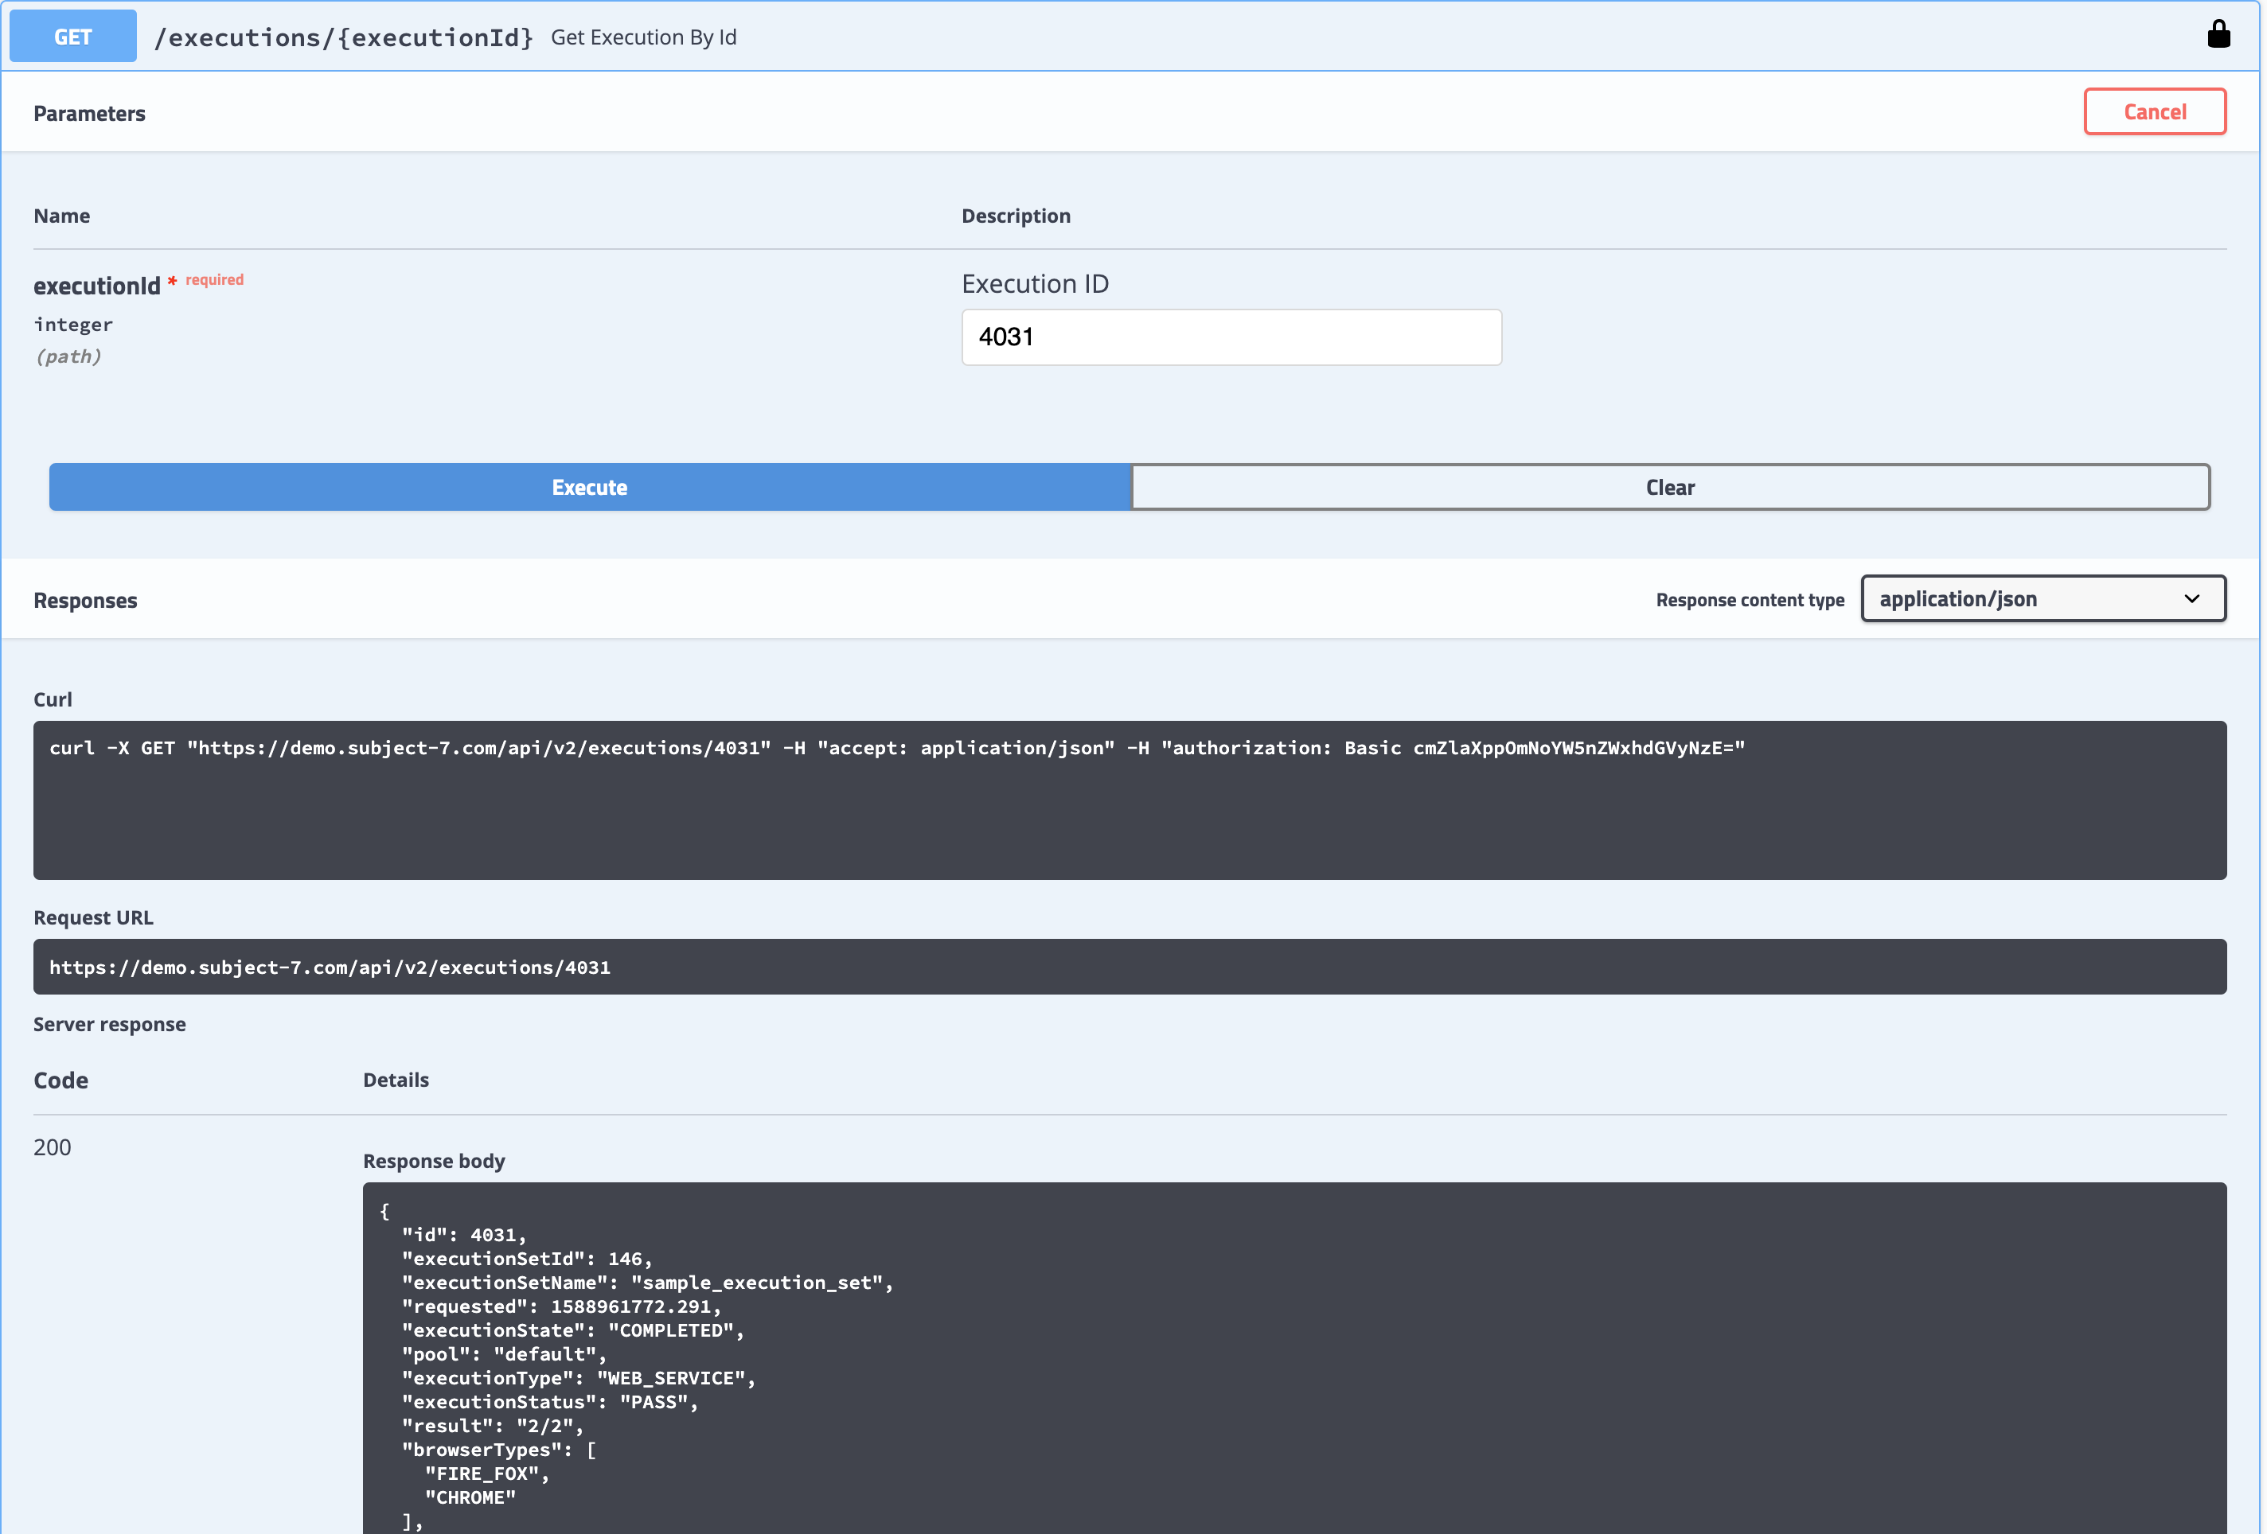Focus the Execution ID input field
This screenshot has width=2267, height=1534.
tap(1230, 337)
